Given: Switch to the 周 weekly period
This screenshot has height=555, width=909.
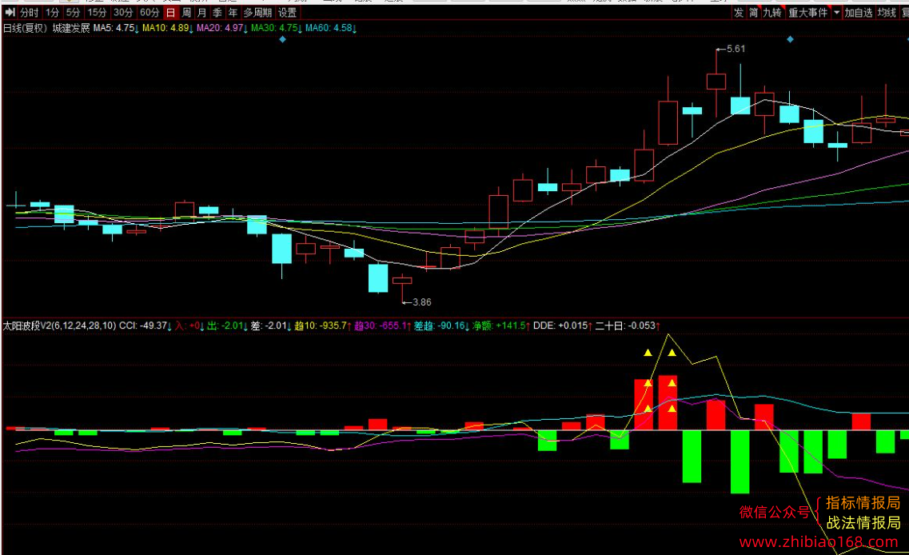Looking at the screenshot, I should click(x=186, y=12).
